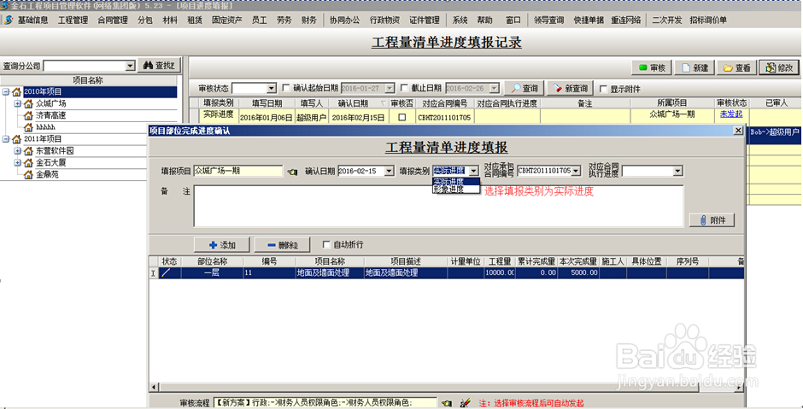The width and height of the screenshot is (803, 409).
Task: Click house icon of 金鼎苑 tree node
Action: click(29, 174)
